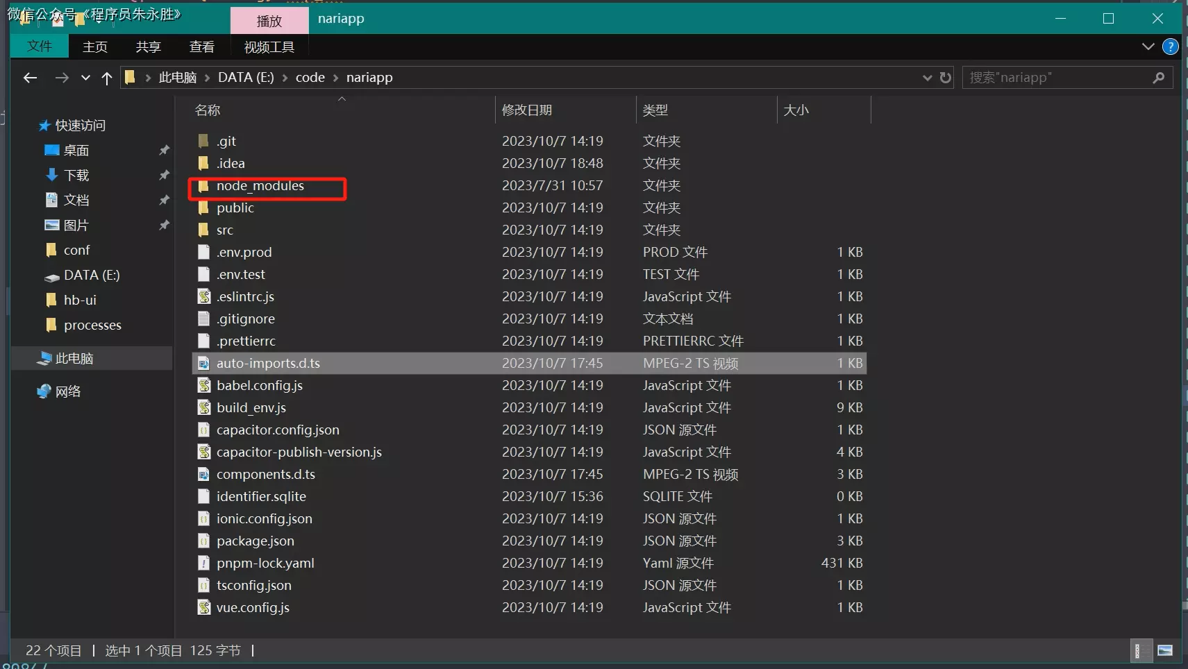This screenshot has width=1188, height=669.
Task: Click the search nariapp input box
Action: [x=1055, y=78]
